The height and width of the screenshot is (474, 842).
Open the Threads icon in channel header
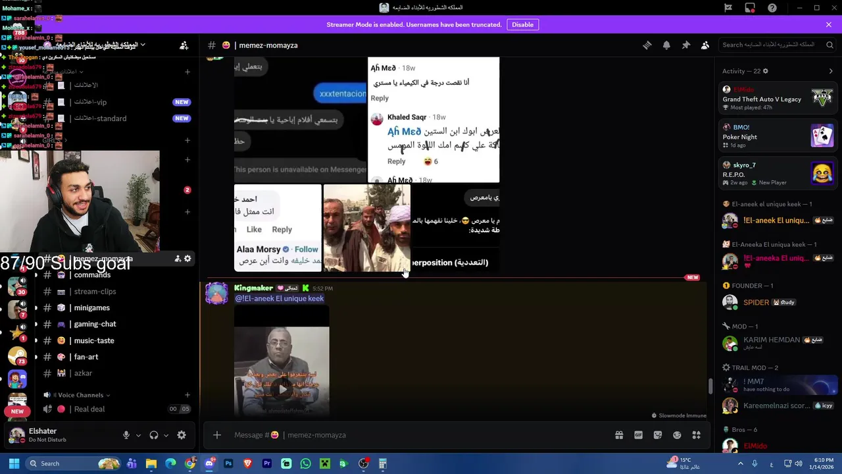pyautogui.click(x=647, y=45)
